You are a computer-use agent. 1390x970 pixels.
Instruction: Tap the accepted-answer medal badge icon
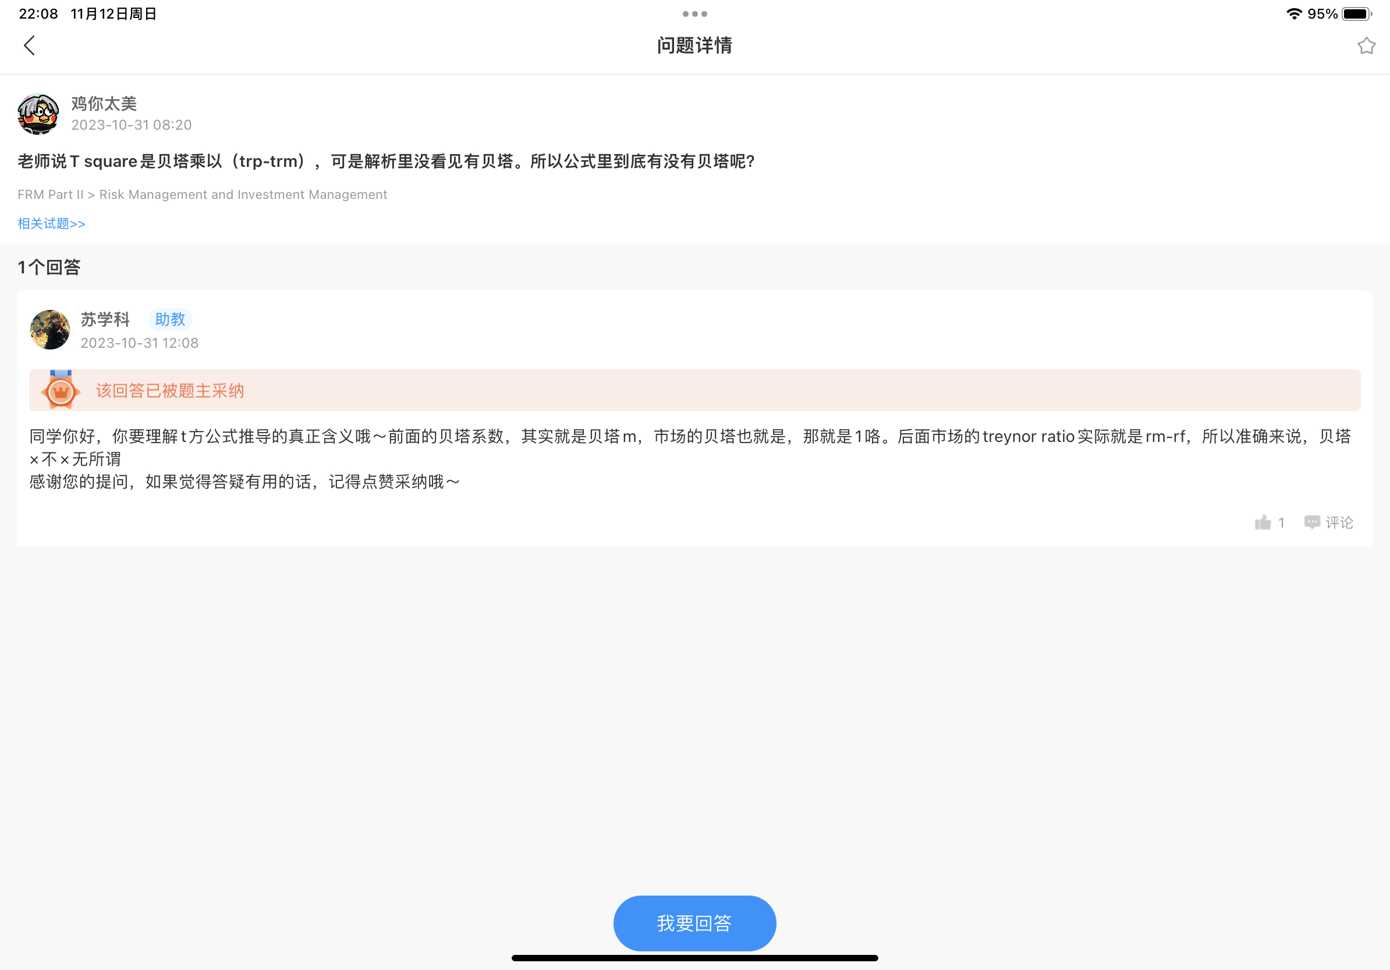click(61, 391)
